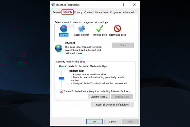Switch to the Security tab

68,12
